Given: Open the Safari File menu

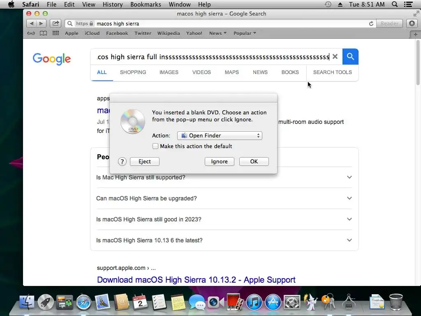Looking at the screenshot, I should coord(51,4).
